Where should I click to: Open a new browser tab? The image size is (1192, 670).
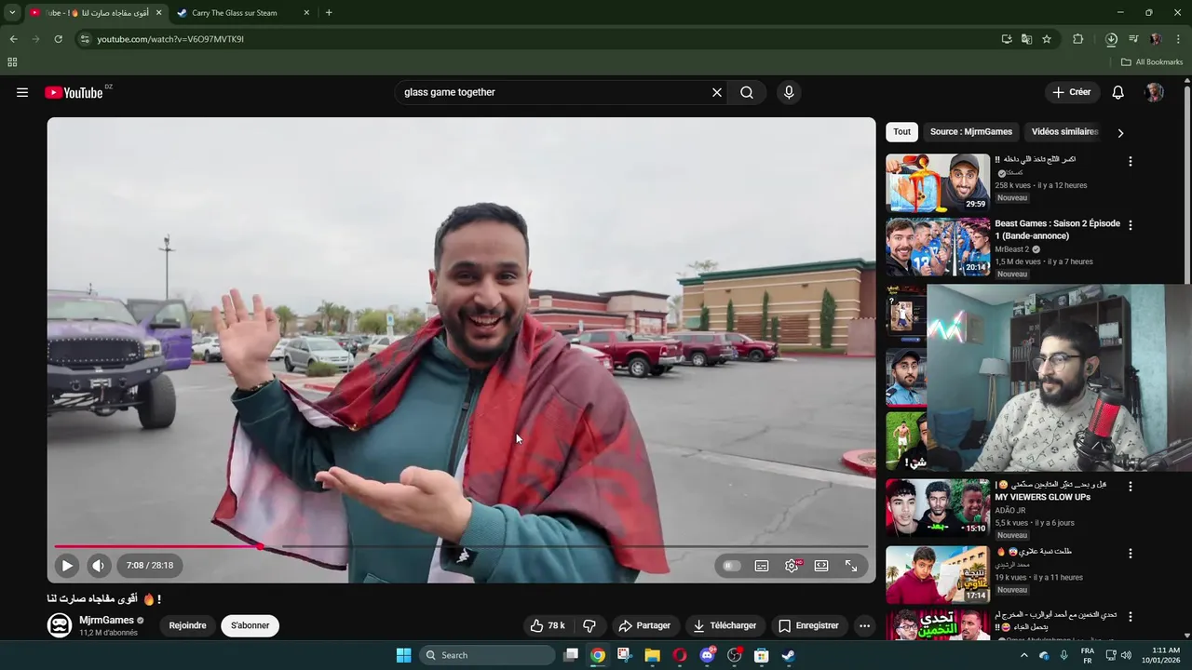point(329,13)
